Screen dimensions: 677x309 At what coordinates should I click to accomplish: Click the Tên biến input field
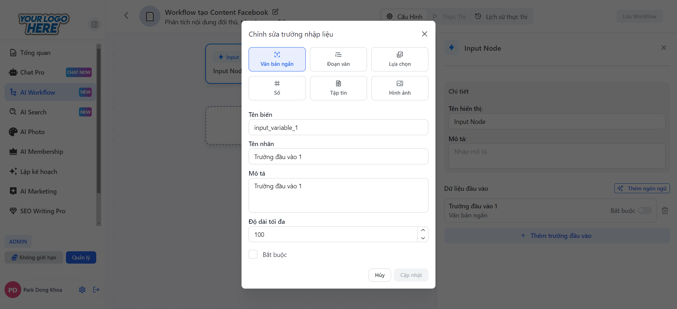(x=338, y=127)
